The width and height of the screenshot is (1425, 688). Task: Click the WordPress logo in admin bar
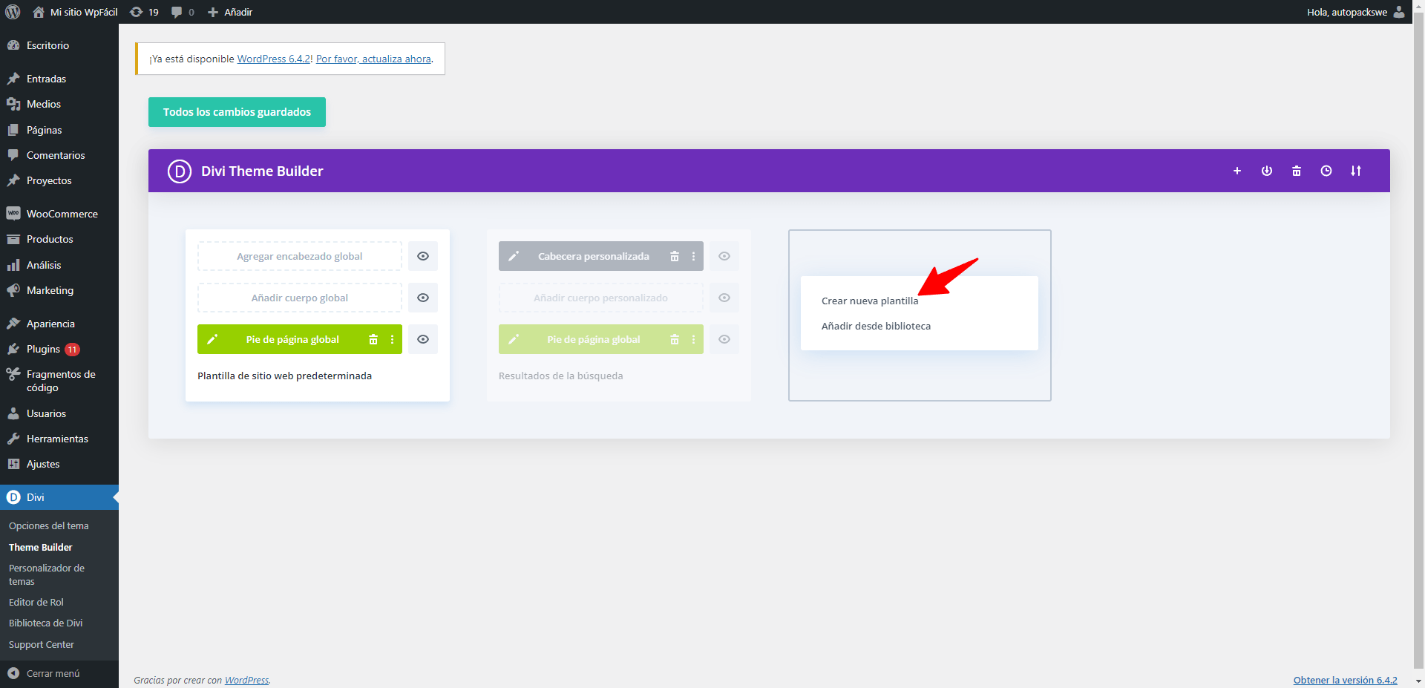coord(13,12)
